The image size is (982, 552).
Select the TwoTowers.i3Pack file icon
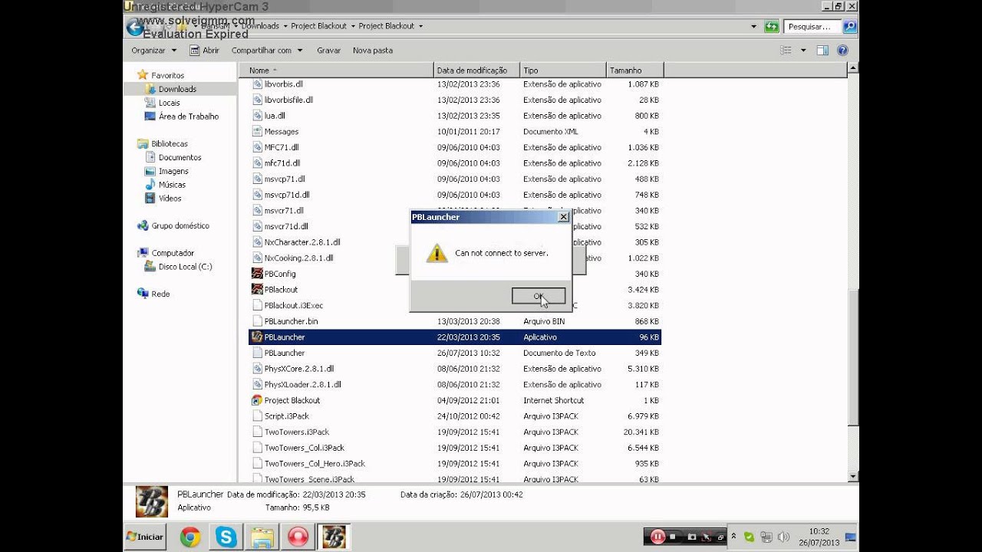pyautogui.click(x=258, y=432)
